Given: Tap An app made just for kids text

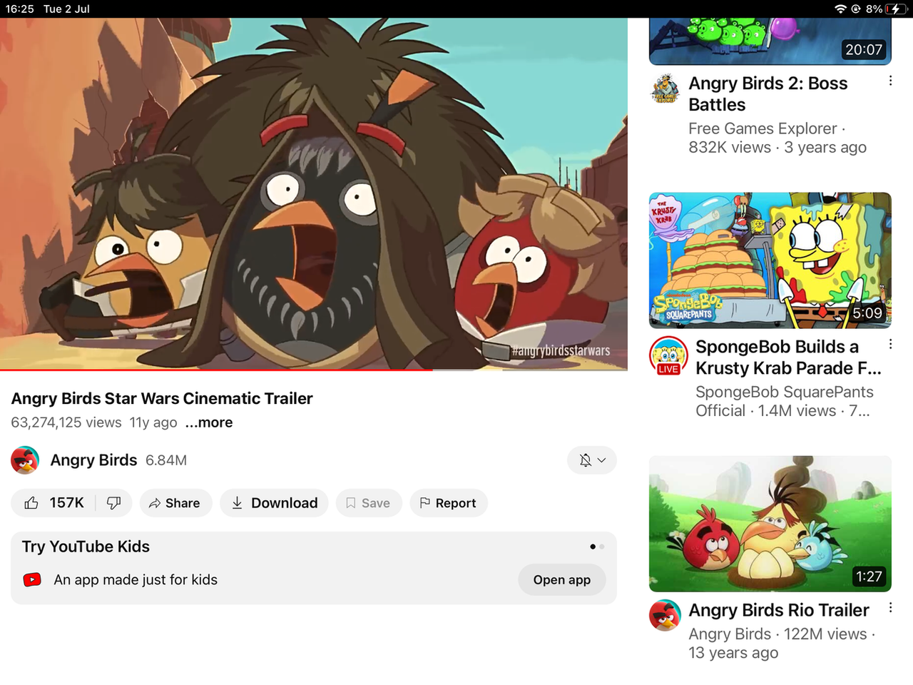Looking at the screenshot, I should (136, 580).
